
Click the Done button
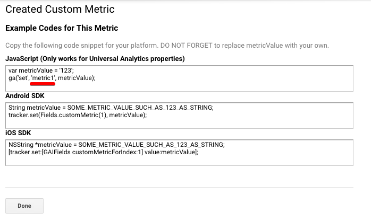tap(24, 206)
